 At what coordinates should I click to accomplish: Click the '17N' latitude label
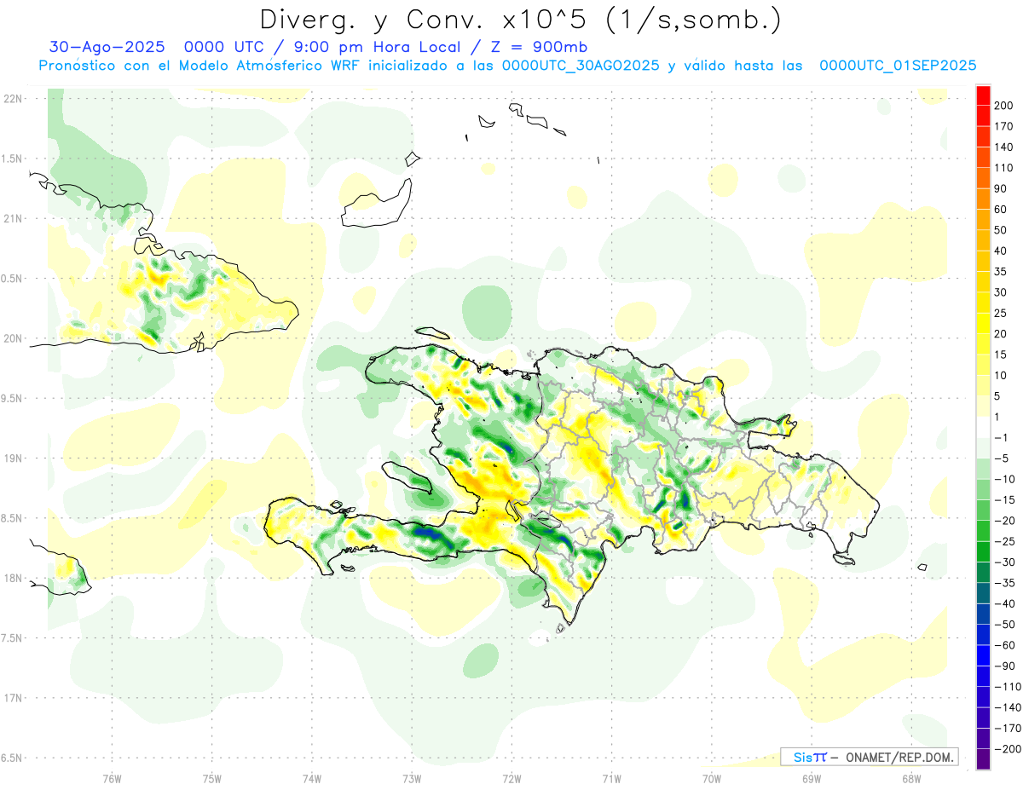coord(13,698)
